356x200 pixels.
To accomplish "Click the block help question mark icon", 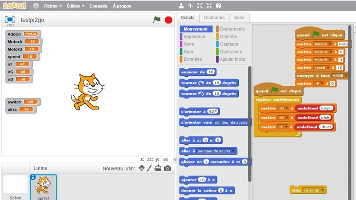I will [218, 6].
